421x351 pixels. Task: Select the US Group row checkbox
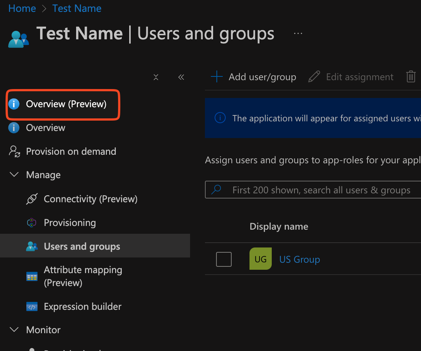tap(224, 259)
